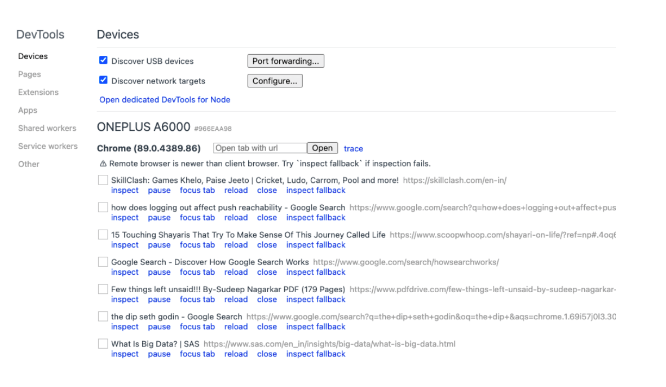Tick the checkbox beside What Is Big Data entry
The image size is (666, 387).
103,344
